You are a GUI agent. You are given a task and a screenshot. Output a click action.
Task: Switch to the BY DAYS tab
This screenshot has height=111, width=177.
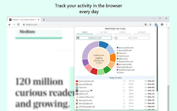click(x=123, y=32)
